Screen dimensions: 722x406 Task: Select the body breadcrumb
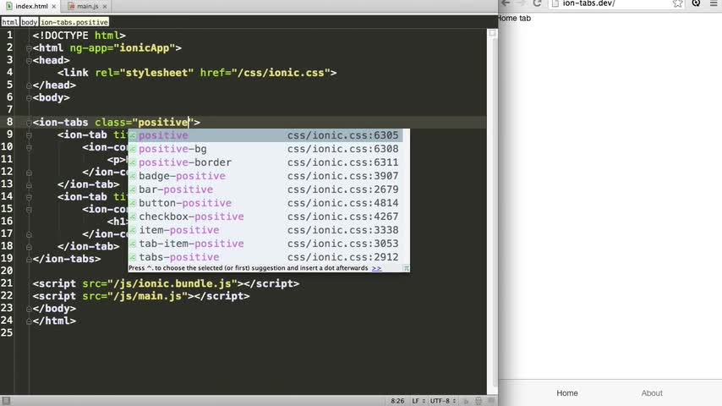[x=29, y=22]
